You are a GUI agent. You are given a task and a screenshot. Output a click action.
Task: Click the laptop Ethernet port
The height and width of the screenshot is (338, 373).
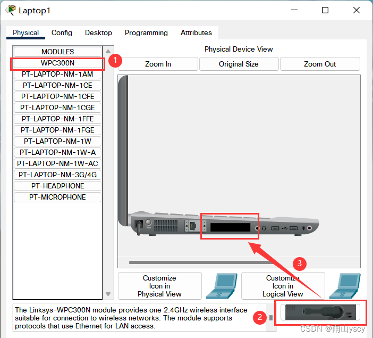pyautogui.click(x=192, y=226)
